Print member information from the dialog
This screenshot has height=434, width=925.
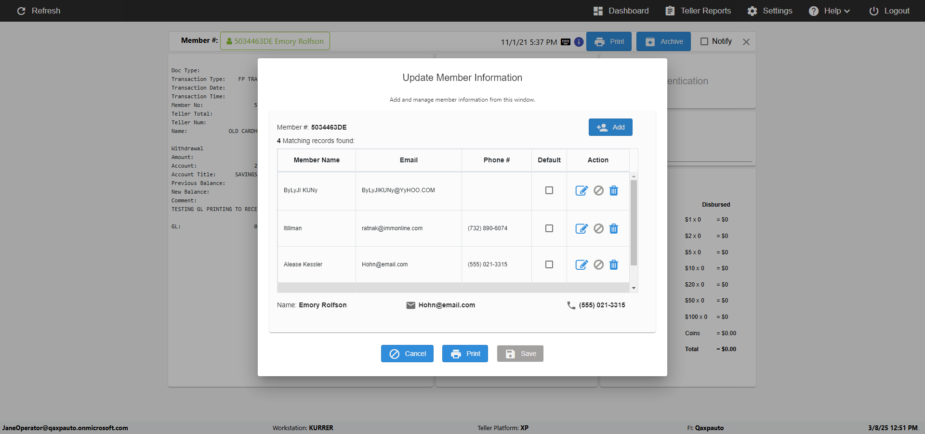click(465, 354)
